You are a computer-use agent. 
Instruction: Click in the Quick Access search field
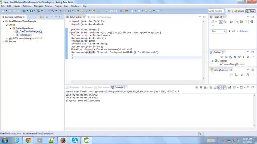[216, 11]
